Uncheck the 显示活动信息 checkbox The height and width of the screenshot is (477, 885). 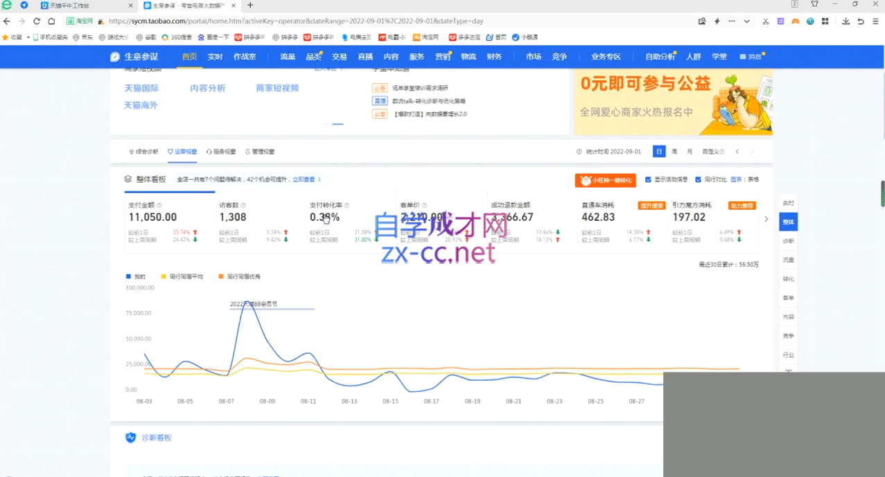pyautogui.click(x=648, y=180)
